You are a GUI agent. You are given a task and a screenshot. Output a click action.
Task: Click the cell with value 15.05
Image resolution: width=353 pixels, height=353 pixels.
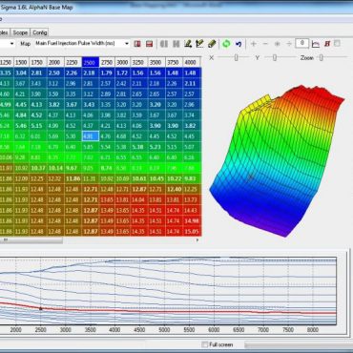192,232
